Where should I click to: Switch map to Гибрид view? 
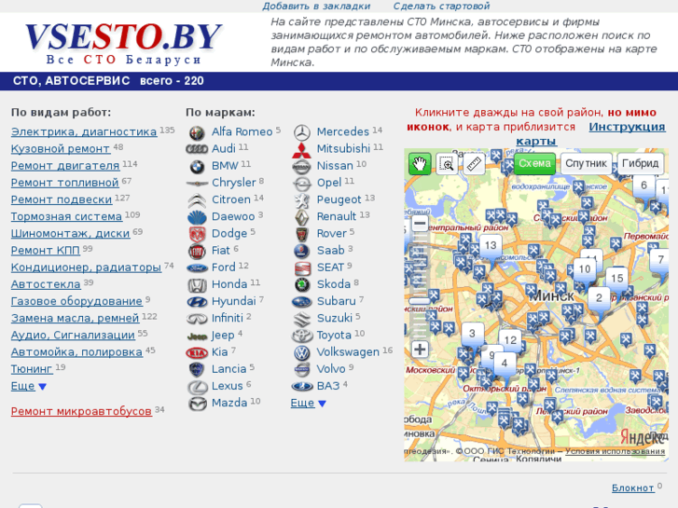[640, 163]
